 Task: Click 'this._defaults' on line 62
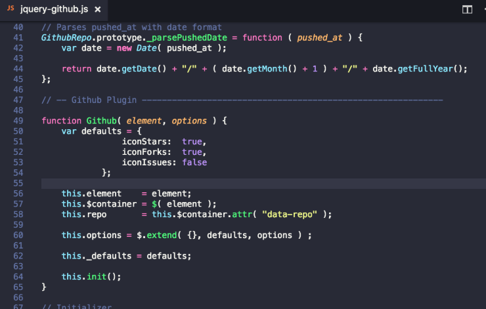(x=97, y=256)
